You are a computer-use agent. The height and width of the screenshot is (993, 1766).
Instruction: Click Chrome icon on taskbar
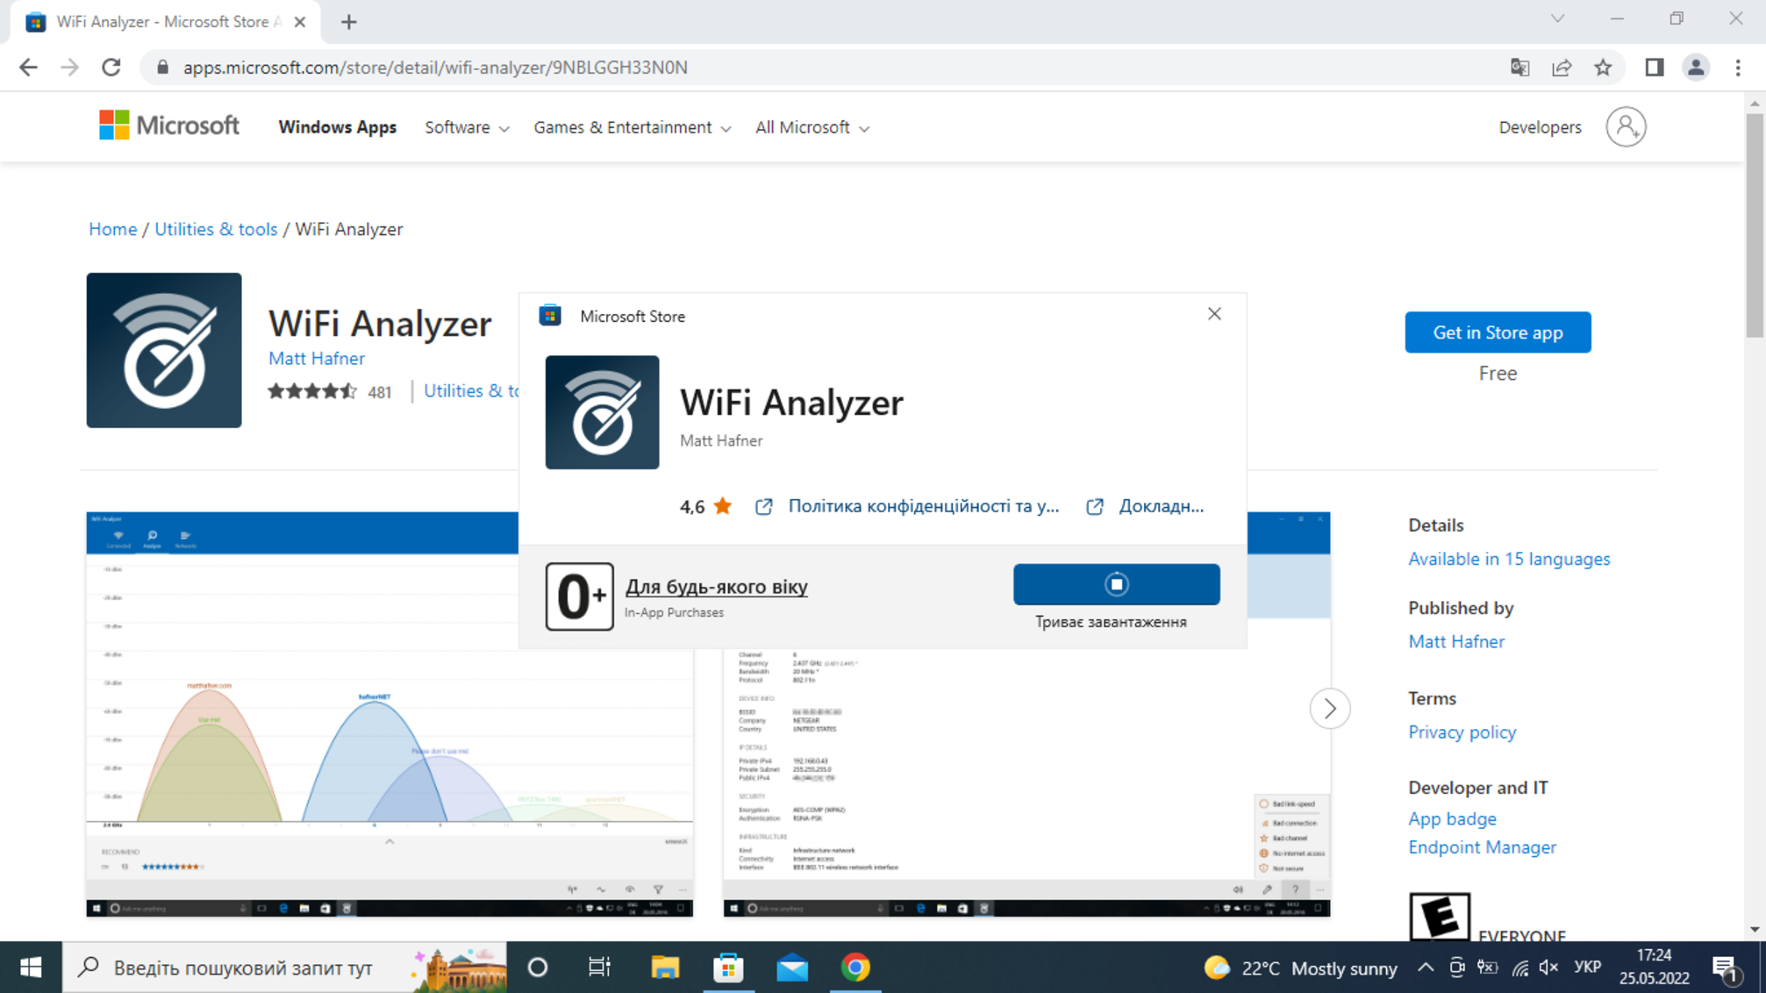(855, 968)
